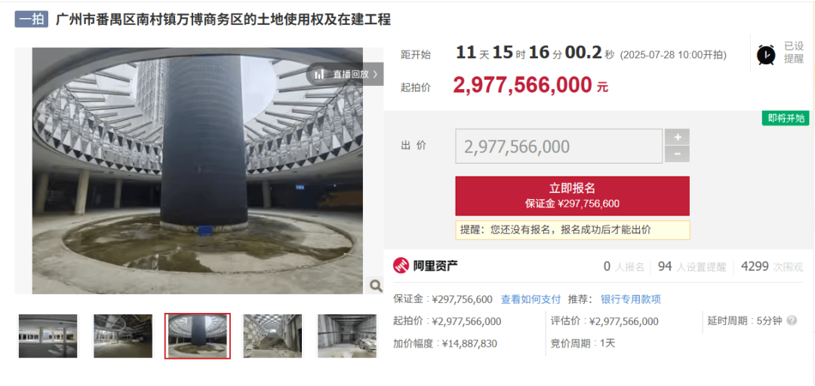Click the alarm clock reminder icon
815x386 pixels.
[x=766, y=54]
